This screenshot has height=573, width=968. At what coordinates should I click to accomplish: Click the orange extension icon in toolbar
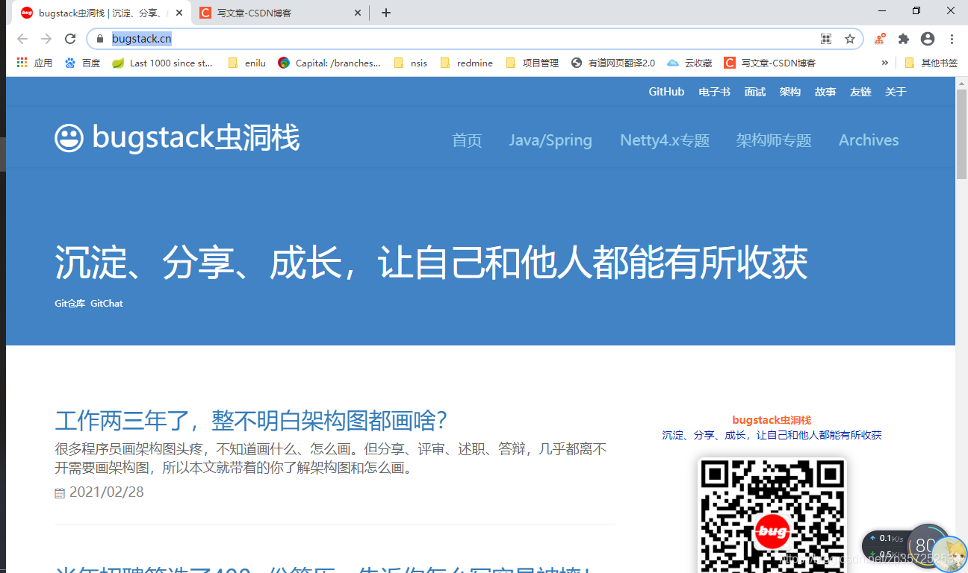click(x=881, y=39)
